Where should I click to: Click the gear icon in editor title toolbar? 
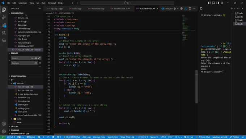[x=181, y=8]
